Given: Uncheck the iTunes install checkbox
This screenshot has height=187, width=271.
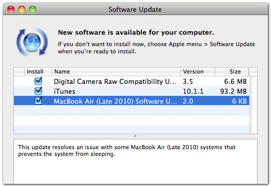Looking at the screenshot, I should (x=38, y=91).
